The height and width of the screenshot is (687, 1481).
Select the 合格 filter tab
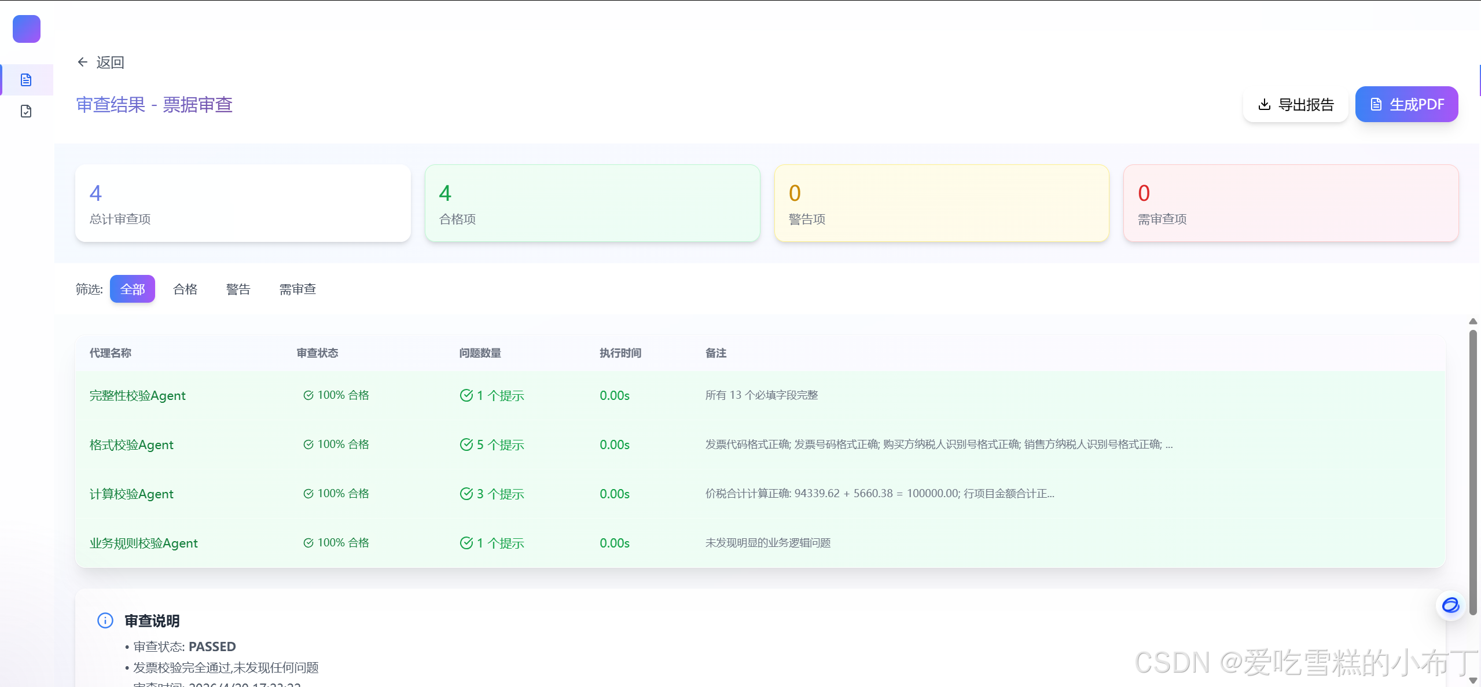click(x=185, y=289)
